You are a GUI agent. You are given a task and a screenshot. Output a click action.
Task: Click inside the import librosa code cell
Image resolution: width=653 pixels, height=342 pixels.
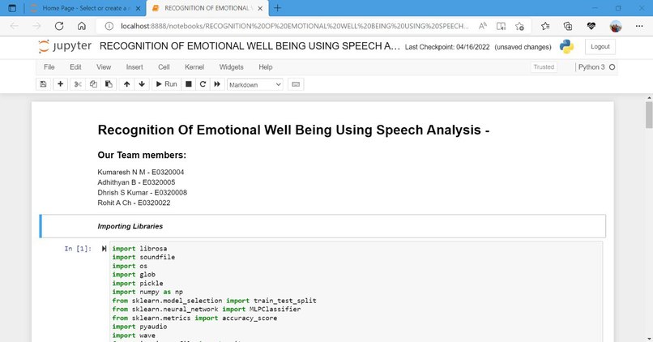tap(356, 292)
